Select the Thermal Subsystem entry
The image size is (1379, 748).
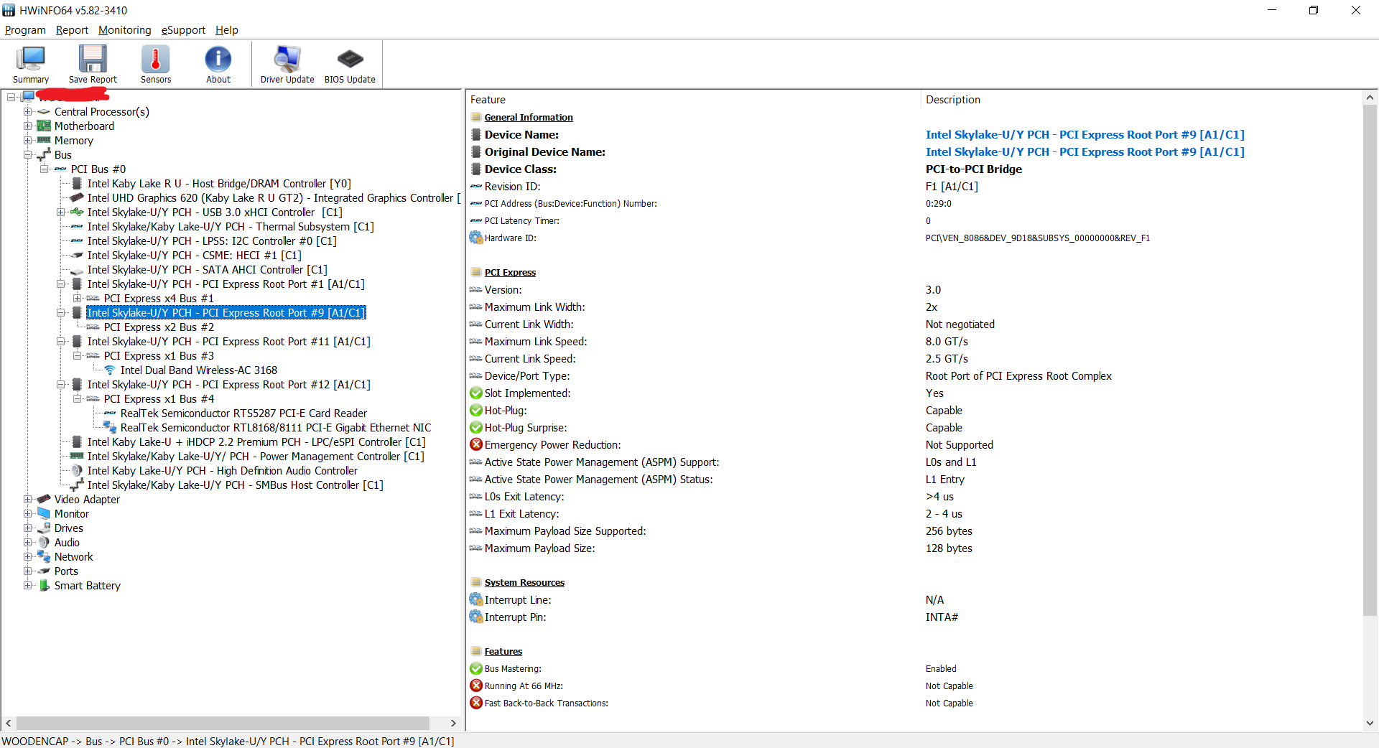[x=231, y=227]
